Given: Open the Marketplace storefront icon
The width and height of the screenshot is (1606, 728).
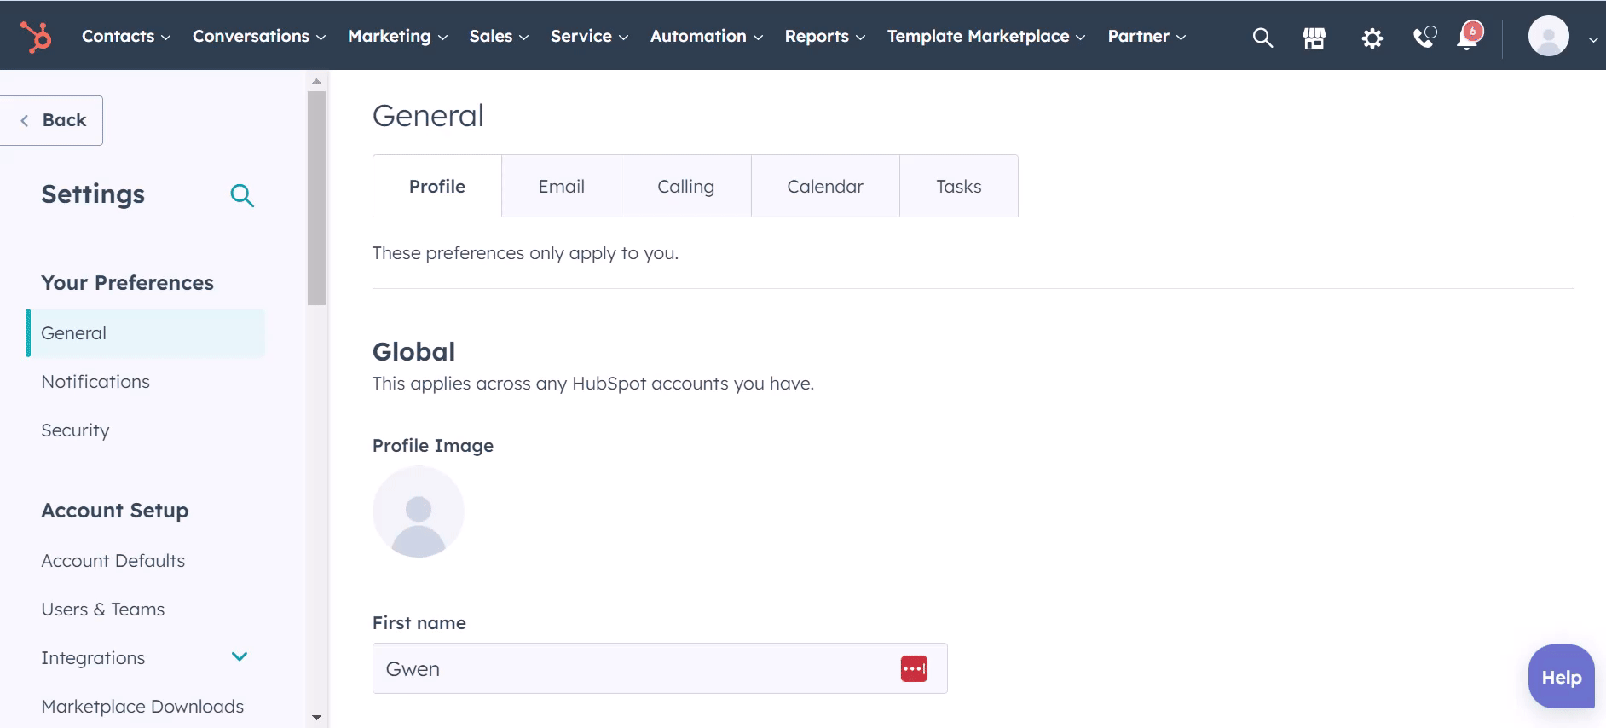Looking at the screenshot, I should [x=1314, y=38].
